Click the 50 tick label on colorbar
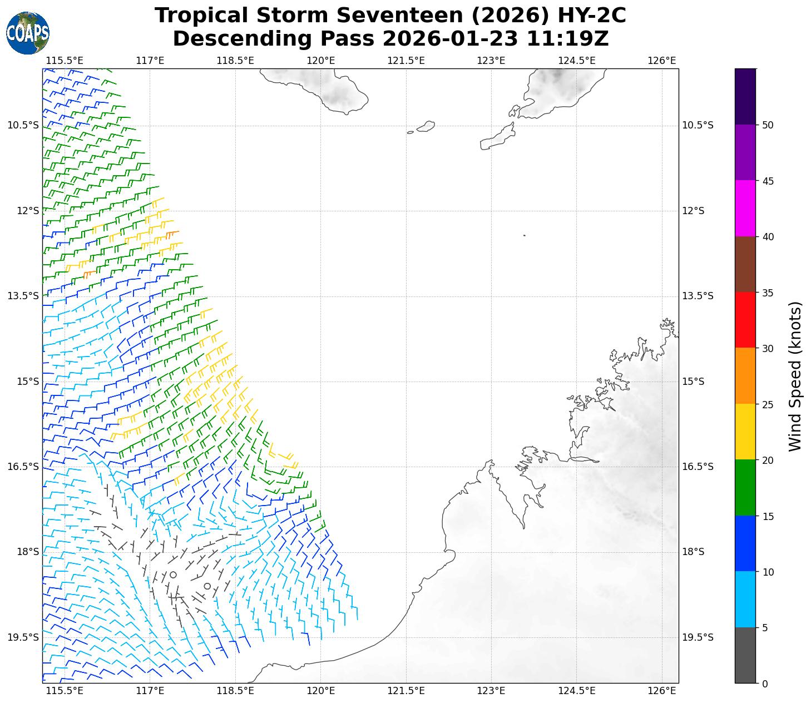Screen dimensions: 811x703 (x=768, y=125)
